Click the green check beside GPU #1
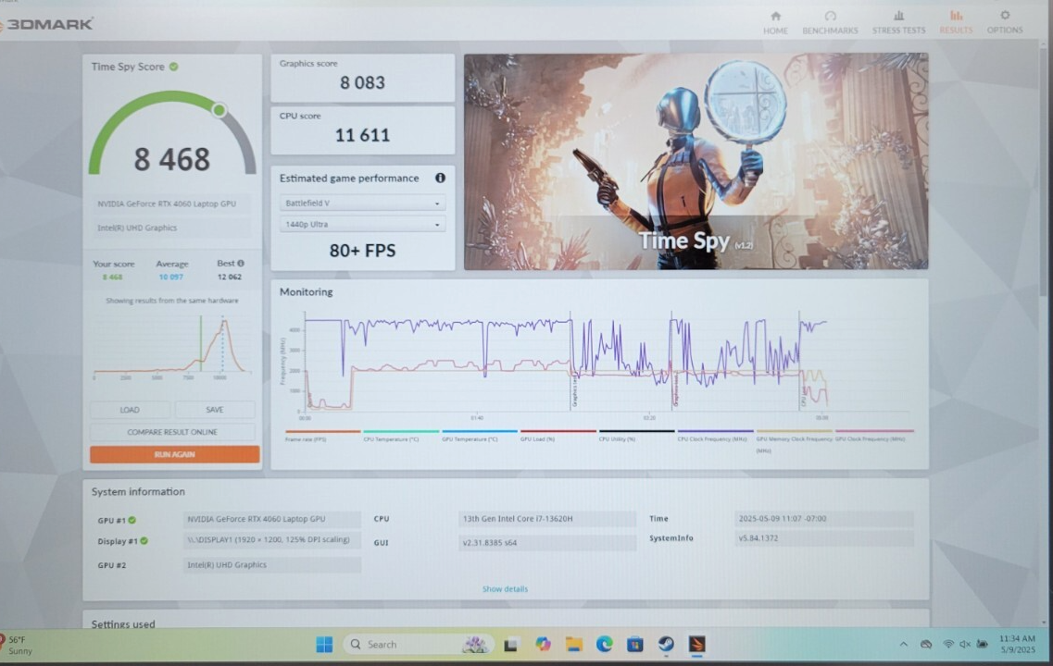The width and height of the screenshot is (1053, 666). click(132, 520)
